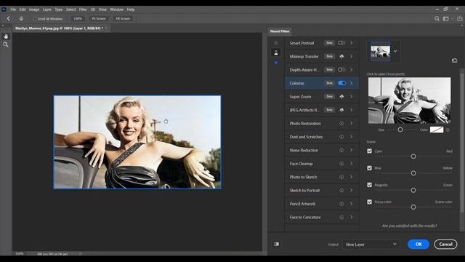The width and height of the screenshot is (465, 262).
Task: Download the Super Zoom filter
Action: point(341,97)
